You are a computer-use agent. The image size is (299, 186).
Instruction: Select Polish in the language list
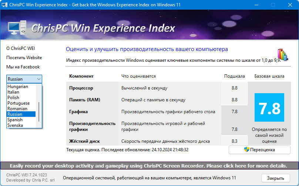click(21, 98)
